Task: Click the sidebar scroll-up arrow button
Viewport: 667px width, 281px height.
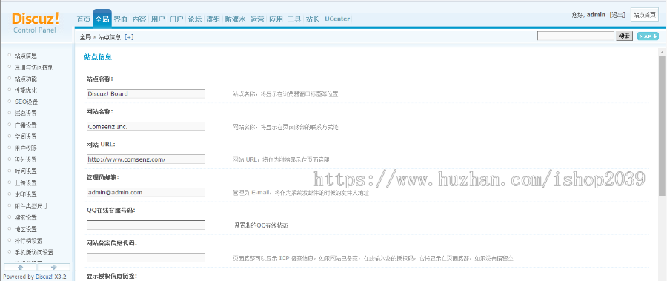Action: [x=20, y=267]
